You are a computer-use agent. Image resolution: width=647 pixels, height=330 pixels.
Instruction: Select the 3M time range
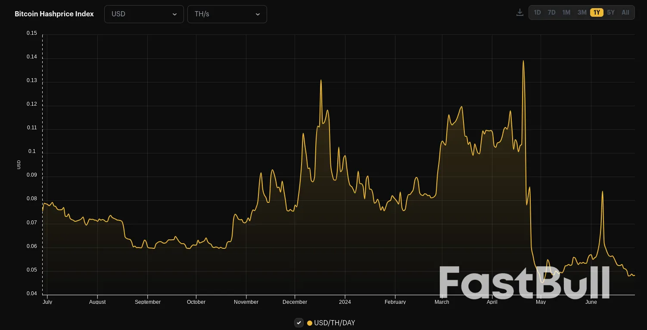point(582,12)
